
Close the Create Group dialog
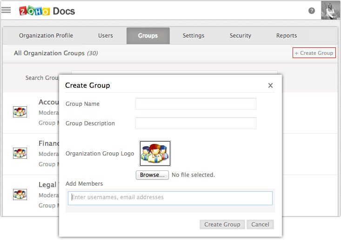coord(270,85)
